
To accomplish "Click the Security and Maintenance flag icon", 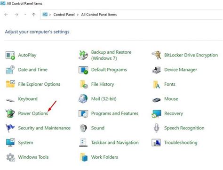I will (10, 128).
